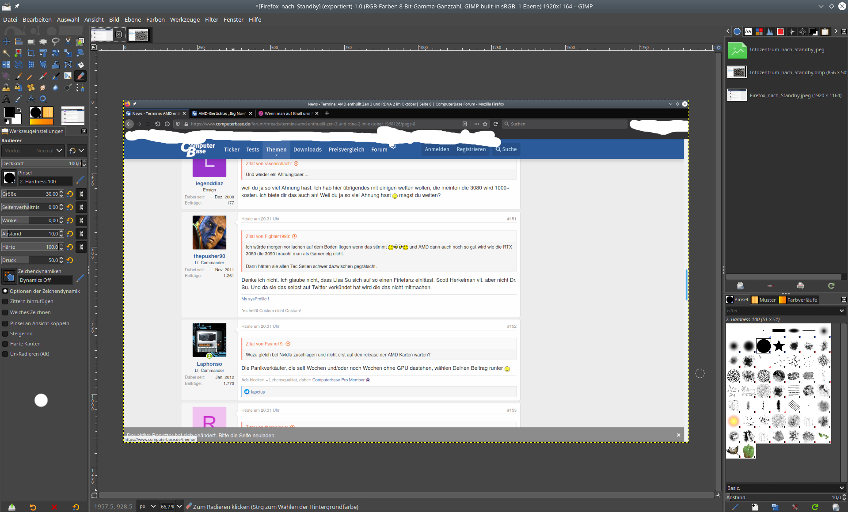Reset the Größe value with its reset button
848x512 pixels.
[70, 194]
